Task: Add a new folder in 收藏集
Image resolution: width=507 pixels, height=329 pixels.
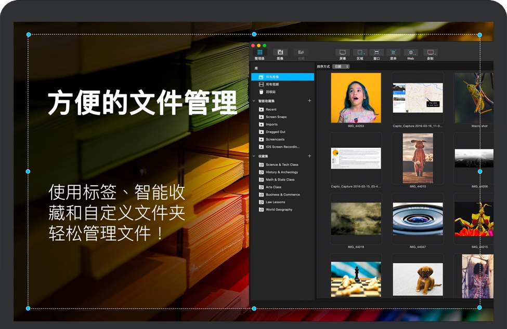Action: point(309,156)
